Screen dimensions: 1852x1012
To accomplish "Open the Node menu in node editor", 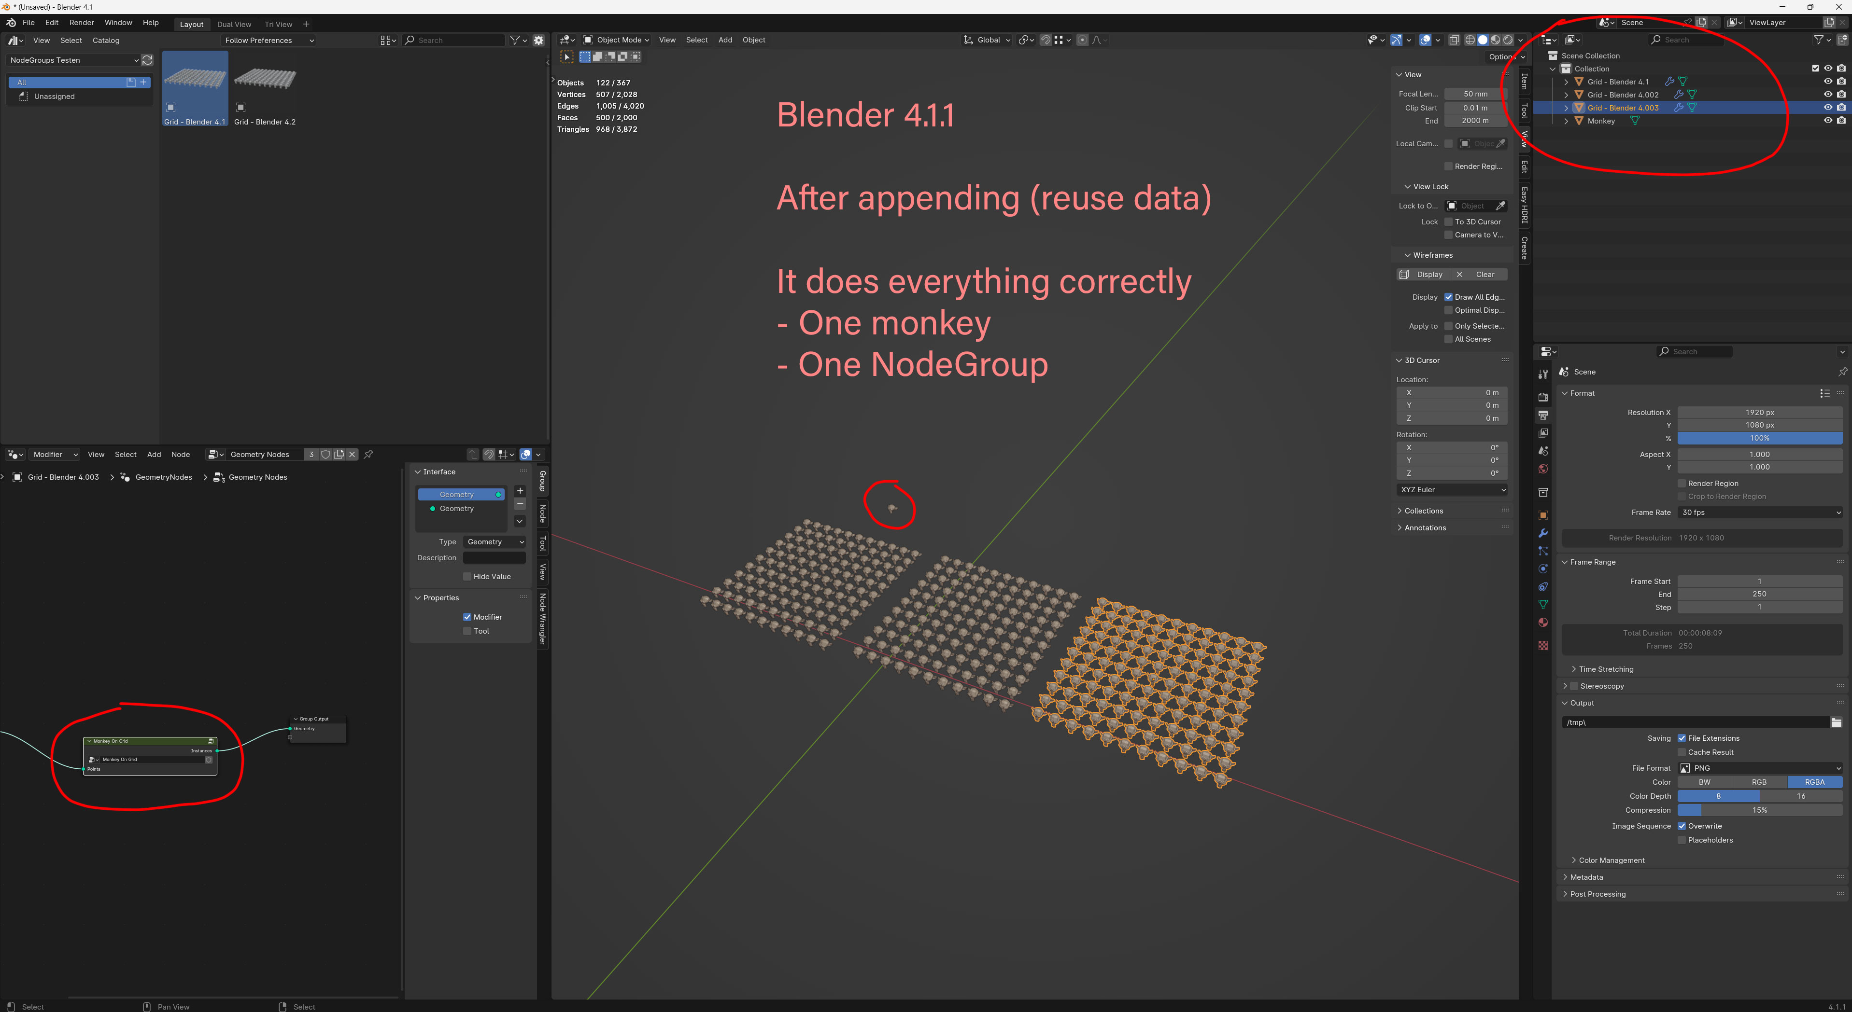I will 181,455.
